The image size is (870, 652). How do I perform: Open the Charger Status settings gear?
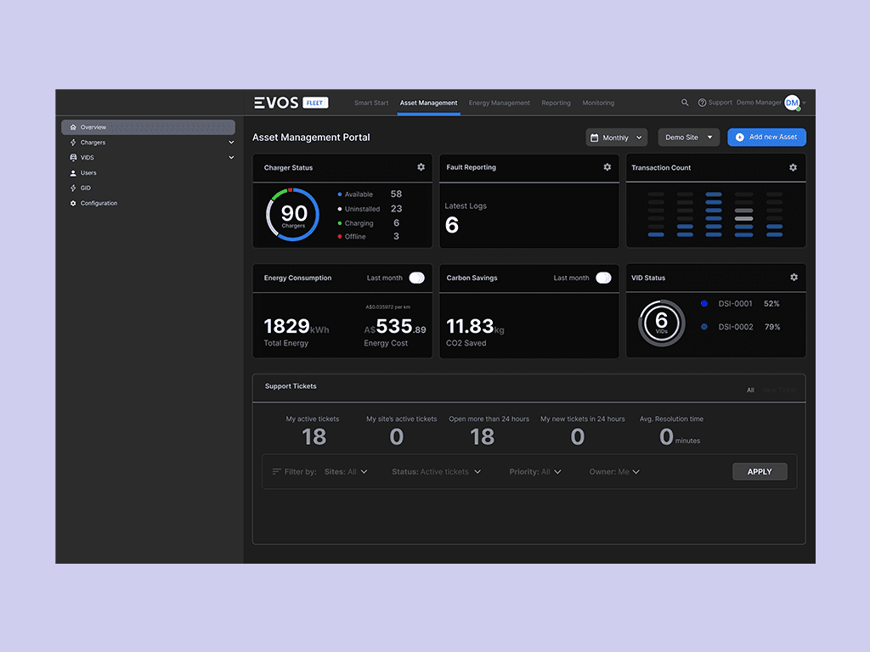tap(421, 167)
